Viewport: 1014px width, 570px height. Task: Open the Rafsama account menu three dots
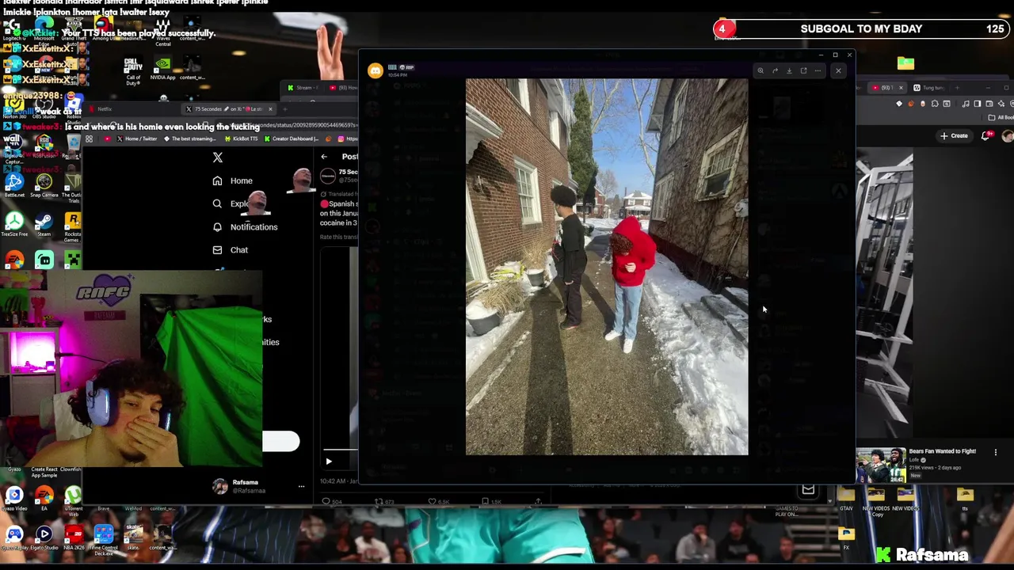coord(301,486)
